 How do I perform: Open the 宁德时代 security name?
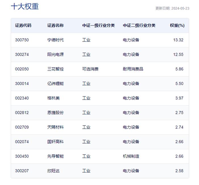click(x=55, y=40)
